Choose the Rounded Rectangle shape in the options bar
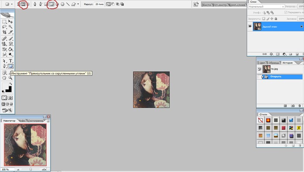Screen dimensions: 304x172 coord(51,4)
